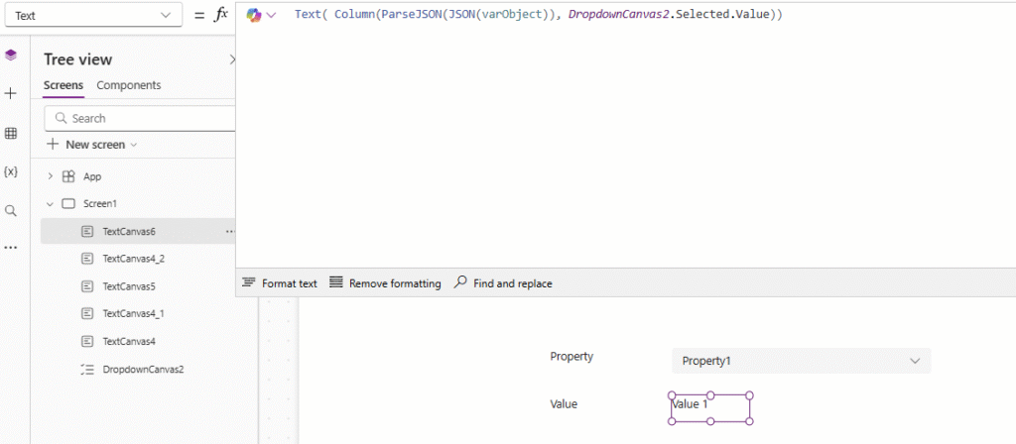The height and width of the screenshot is (444, 1016).
Task: Click the fx function icon
Action: (x=221, y=15)
